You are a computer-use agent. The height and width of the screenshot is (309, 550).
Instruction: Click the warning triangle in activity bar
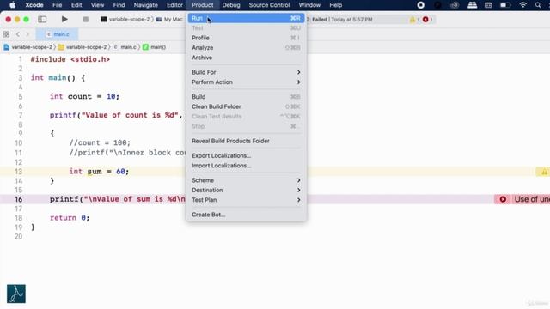click(412, 20)
